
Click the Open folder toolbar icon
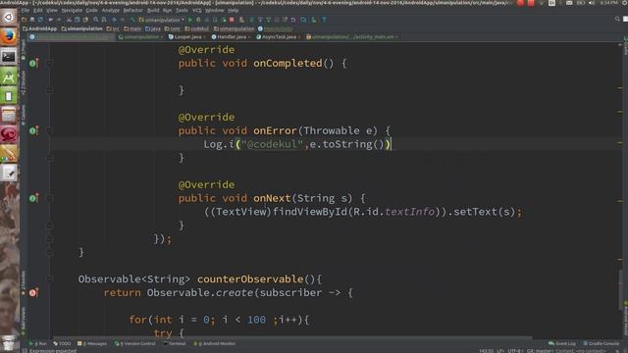25,20
